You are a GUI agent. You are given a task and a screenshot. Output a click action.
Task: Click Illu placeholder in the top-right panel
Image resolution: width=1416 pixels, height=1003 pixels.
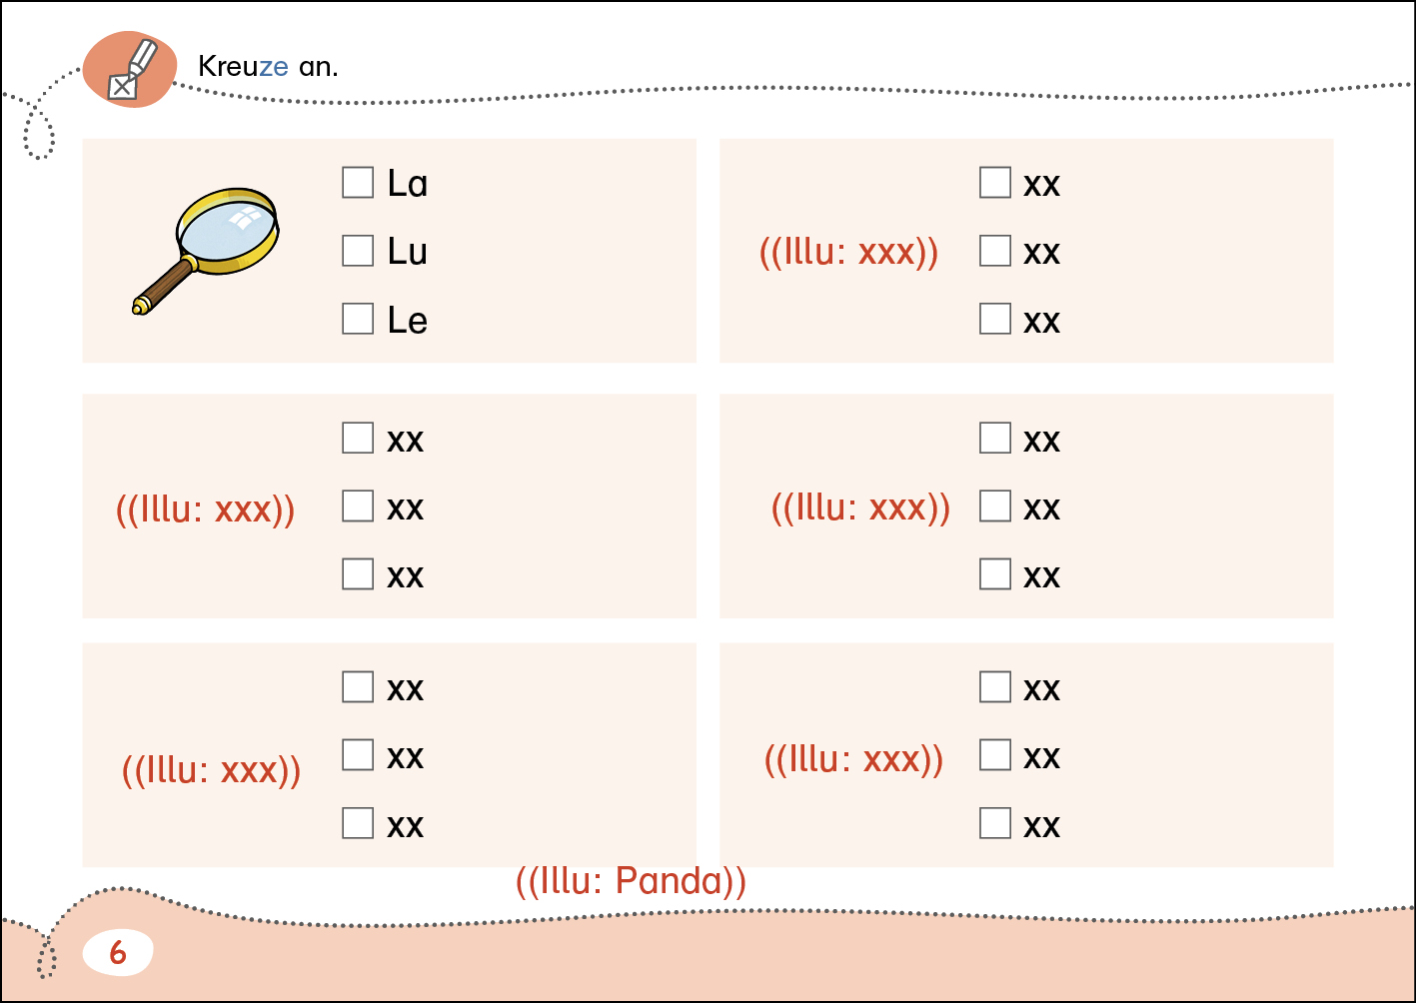pyautogui.click(x=849, y=252)
